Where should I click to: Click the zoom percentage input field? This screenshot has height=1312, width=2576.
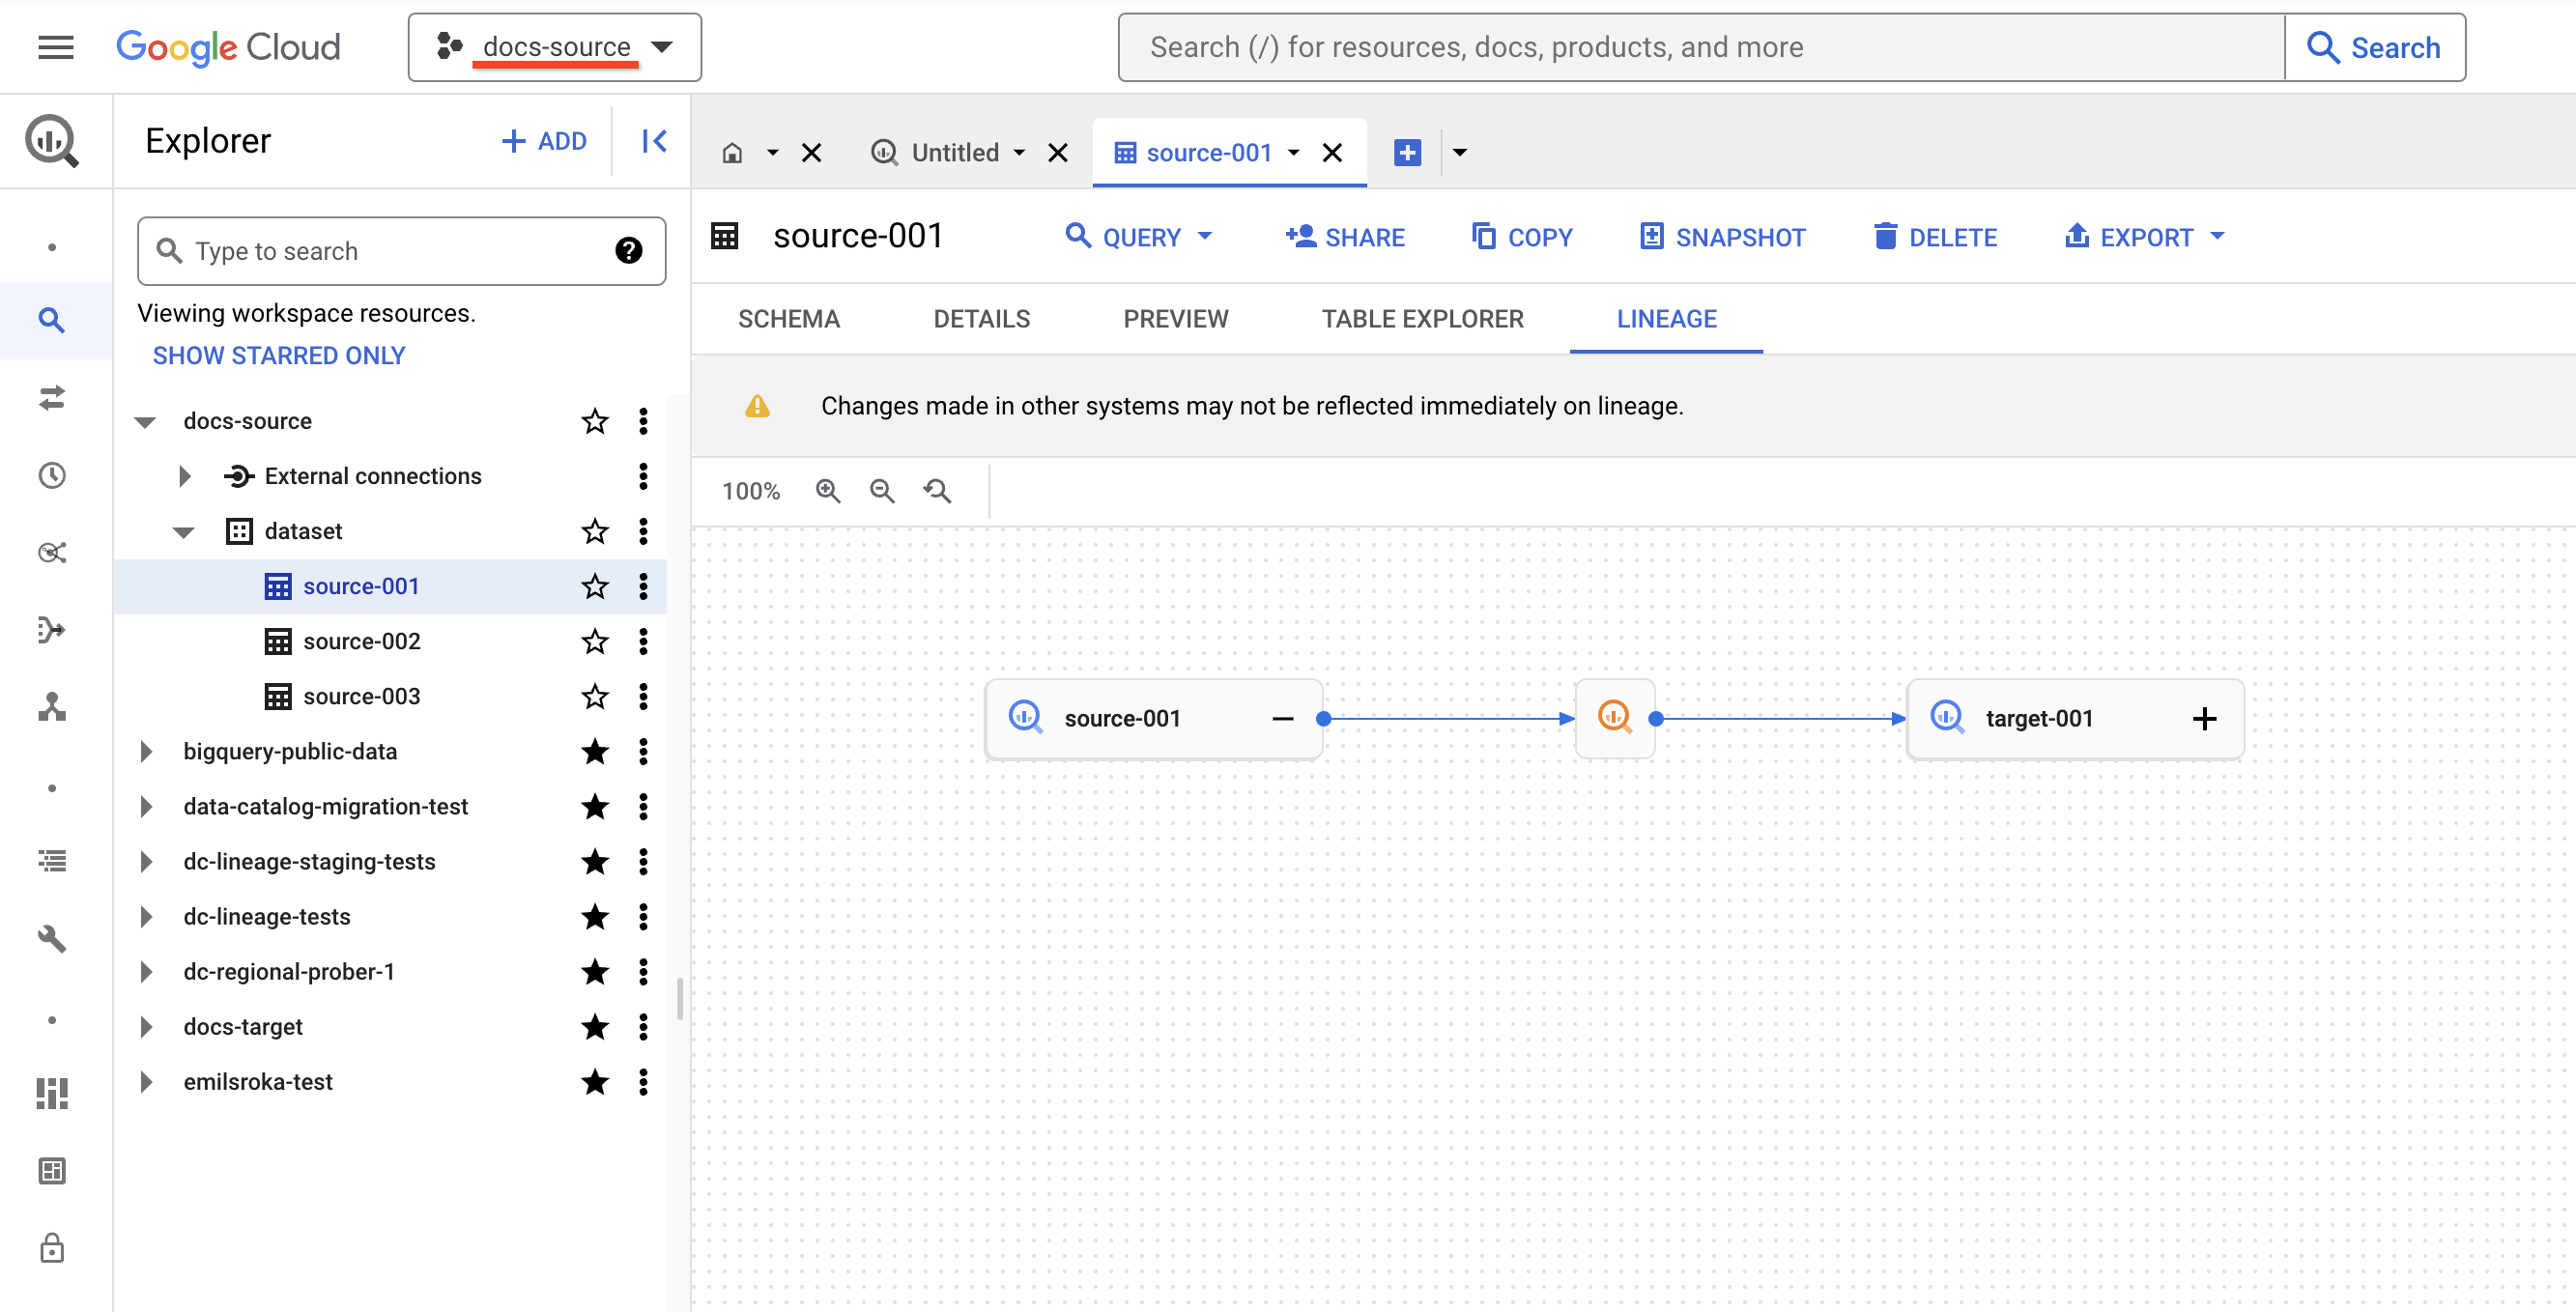(753, 491)
